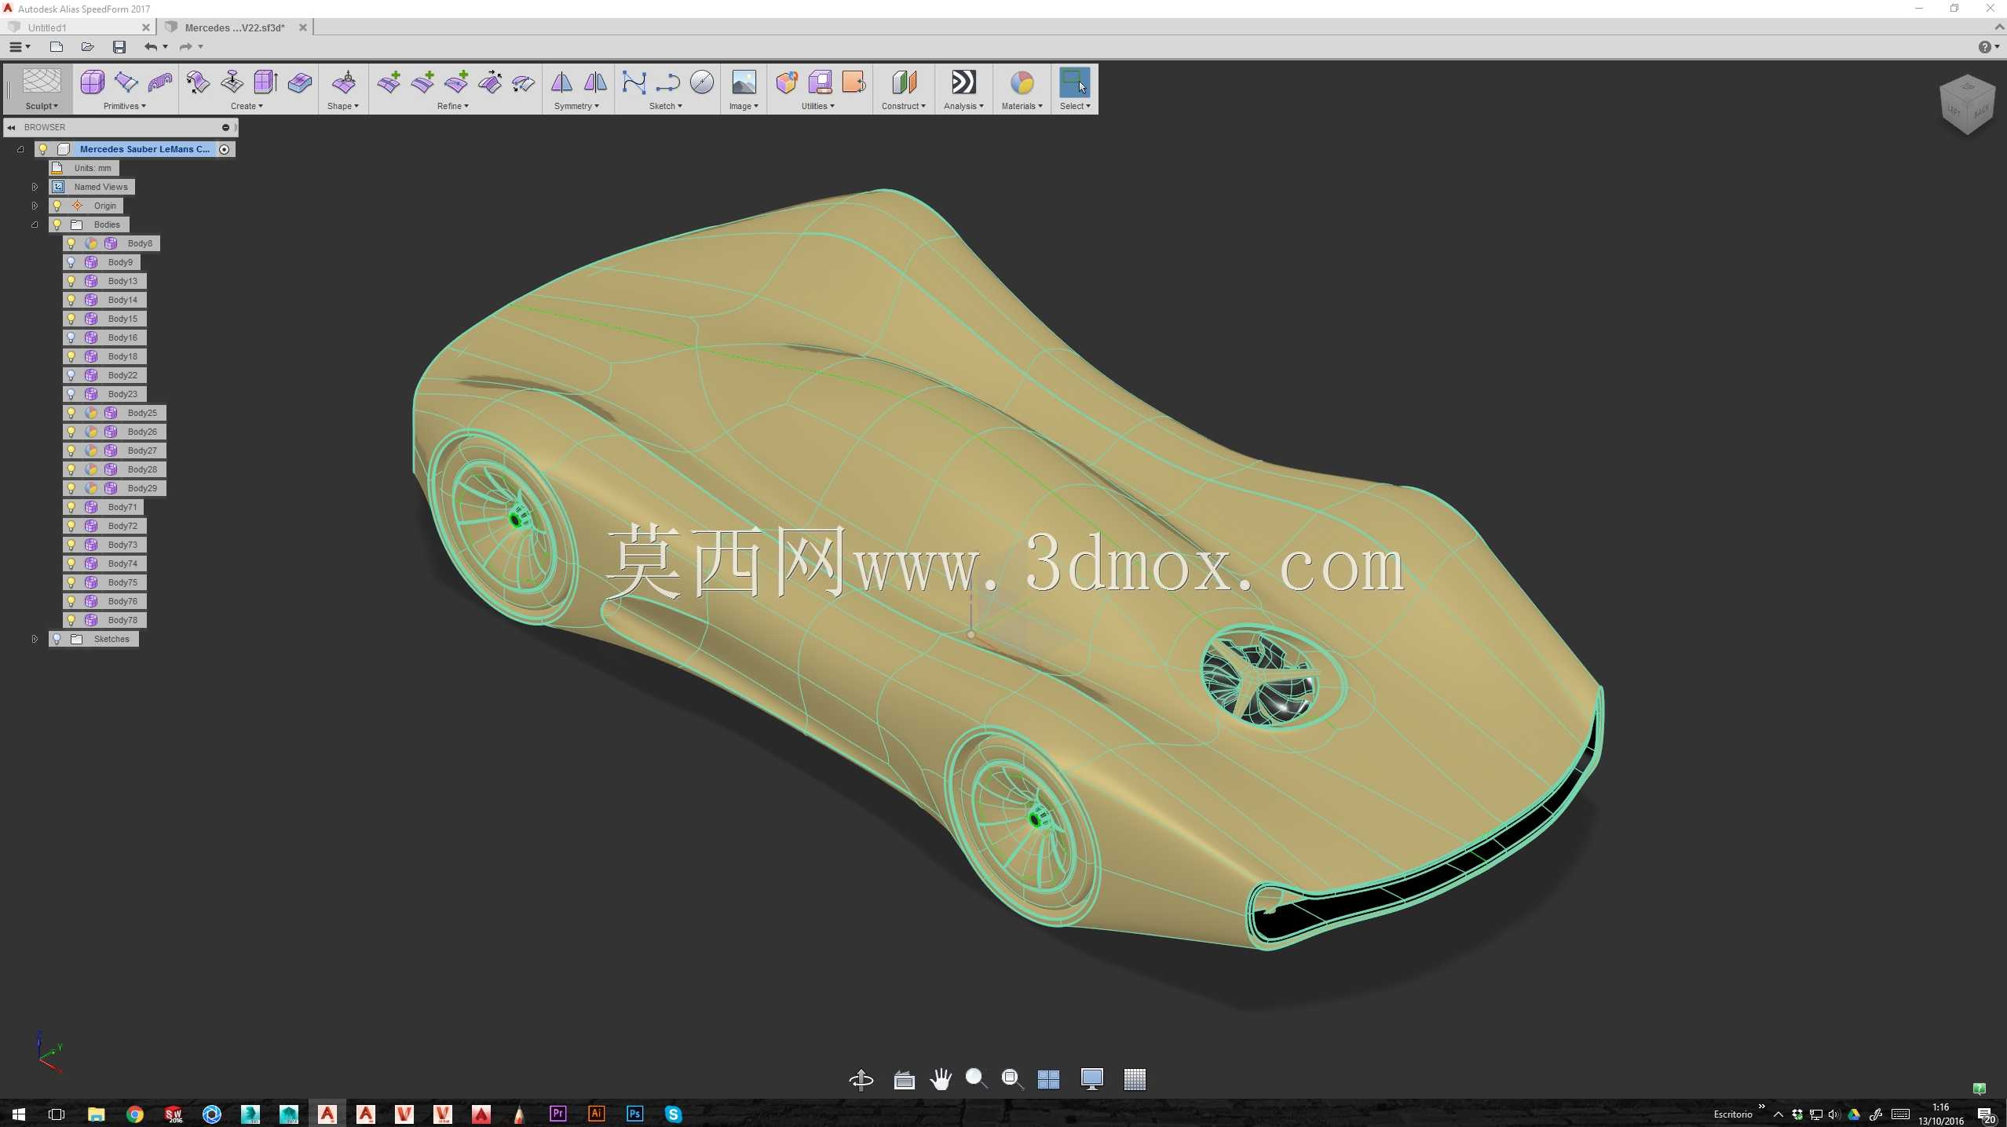The image size is (2007, 1127).
Task: Select the Box primitive tool
Action: pos(92,82)
